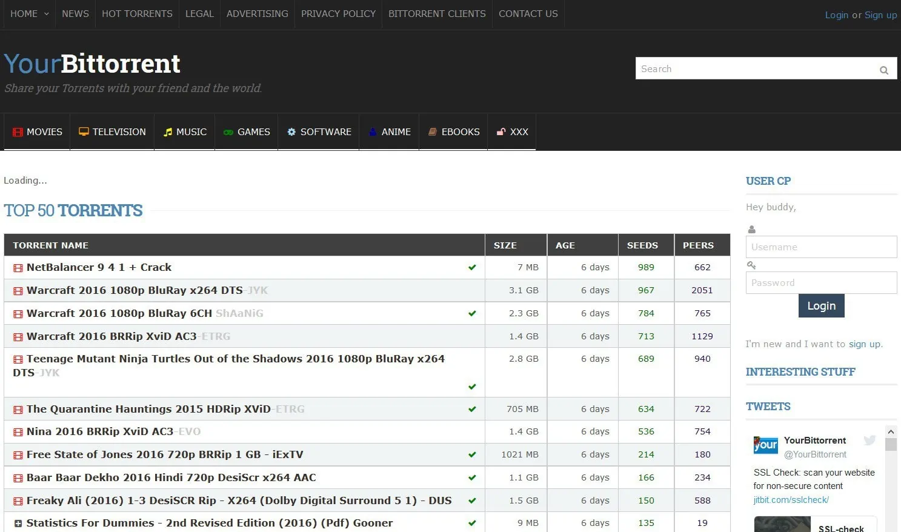Click the film icon on the MOVIES tab
The width and height of the screenshot is (901, 532).
pyautogui.click(x=18, y=131)
